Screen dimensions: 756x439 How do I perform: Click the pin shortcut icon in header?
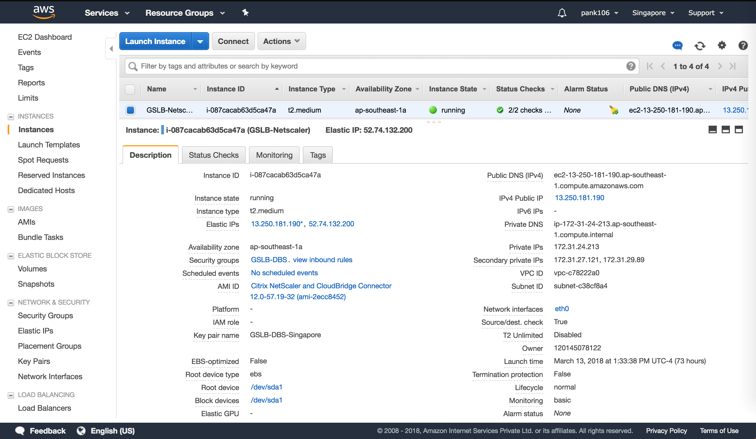pos(245,13)
